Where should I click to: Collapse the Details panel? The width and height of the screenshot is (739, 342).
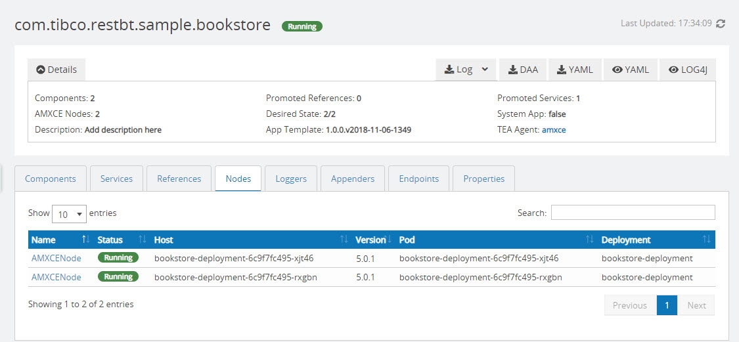tap(56, 70)
